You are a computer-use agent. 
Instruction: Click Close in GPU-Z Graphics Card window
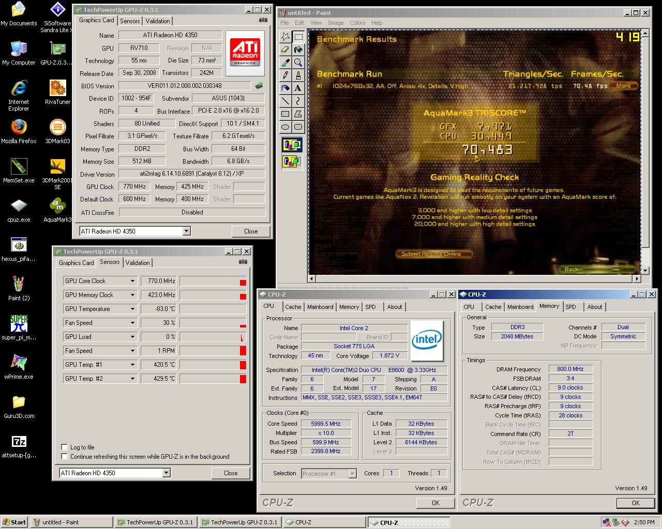pyautogui.click(x=251, y=231)
